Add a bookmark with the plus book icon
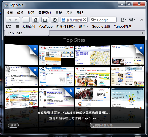The height and width of the screenshot is (137, 148). (45, 20)
